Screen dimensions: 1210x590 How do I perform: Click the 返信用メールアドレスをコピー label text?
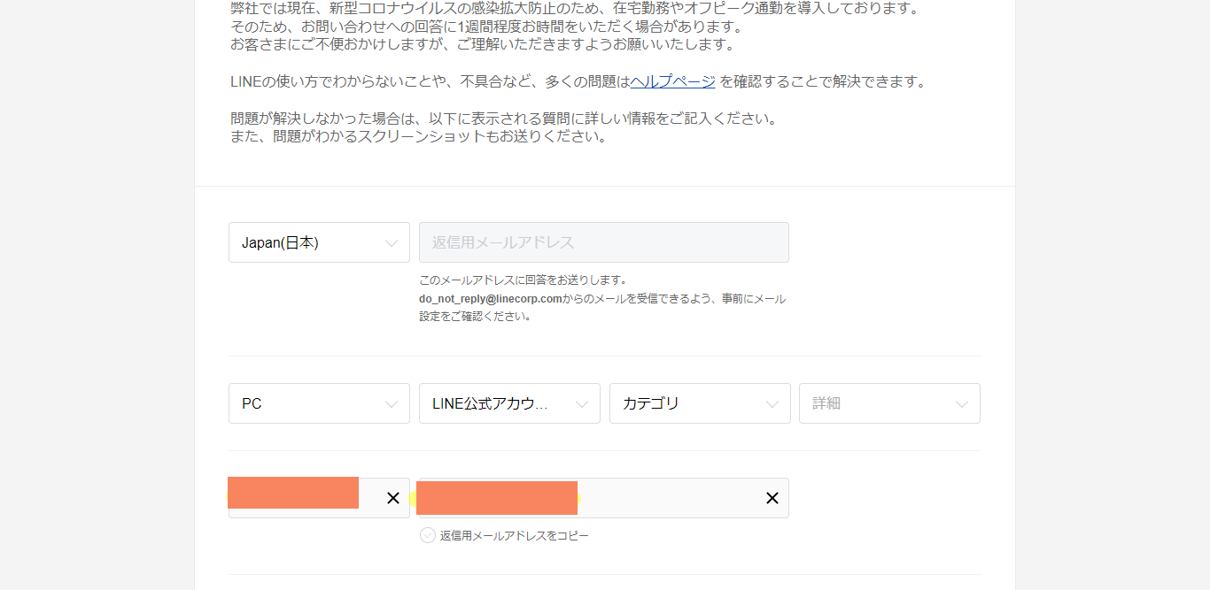(x=514, y=535)
